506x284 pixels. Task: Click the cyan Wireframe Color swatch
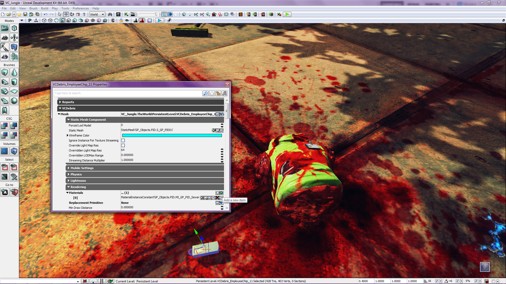coord(172,135)
